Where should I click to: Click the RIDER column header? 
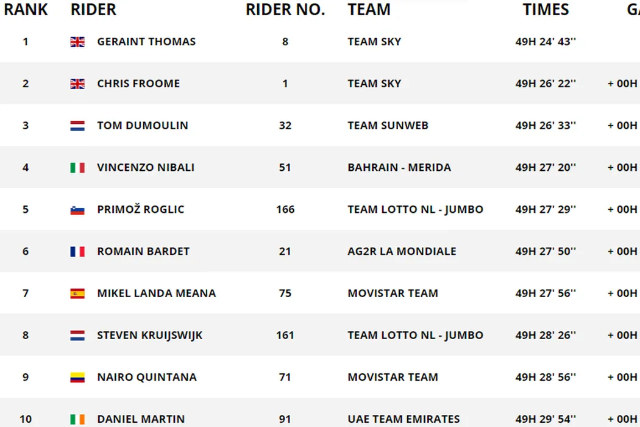pyautogui.click(x=93, y=10)
